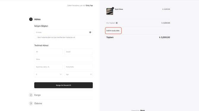Enable the news and special offers checkbox
The height and width of the screenshot is (111, 199).
click(x=35, y=37)
